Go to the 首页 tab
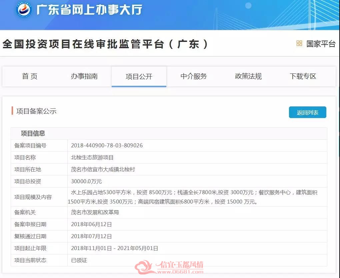This screenshot has height=278, width=340. (x=30, y=76)
